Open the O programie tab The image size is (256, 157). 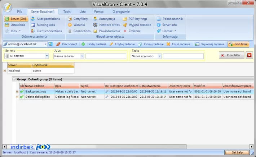(121, 11)
